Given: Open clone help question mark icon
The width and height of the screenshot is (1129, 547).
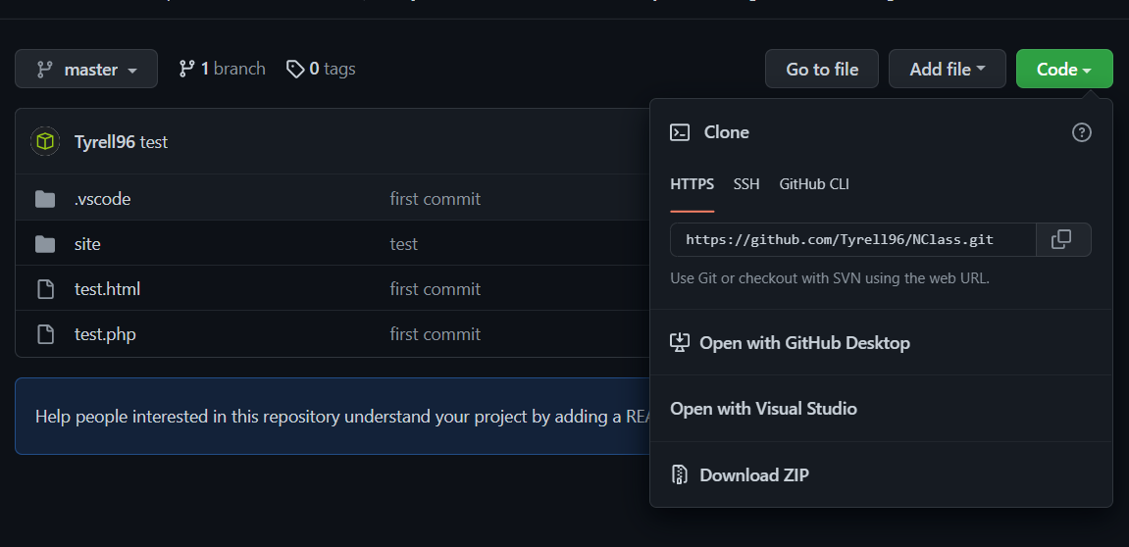Looking at the screenshot, I should click(x=1082, y=132).
